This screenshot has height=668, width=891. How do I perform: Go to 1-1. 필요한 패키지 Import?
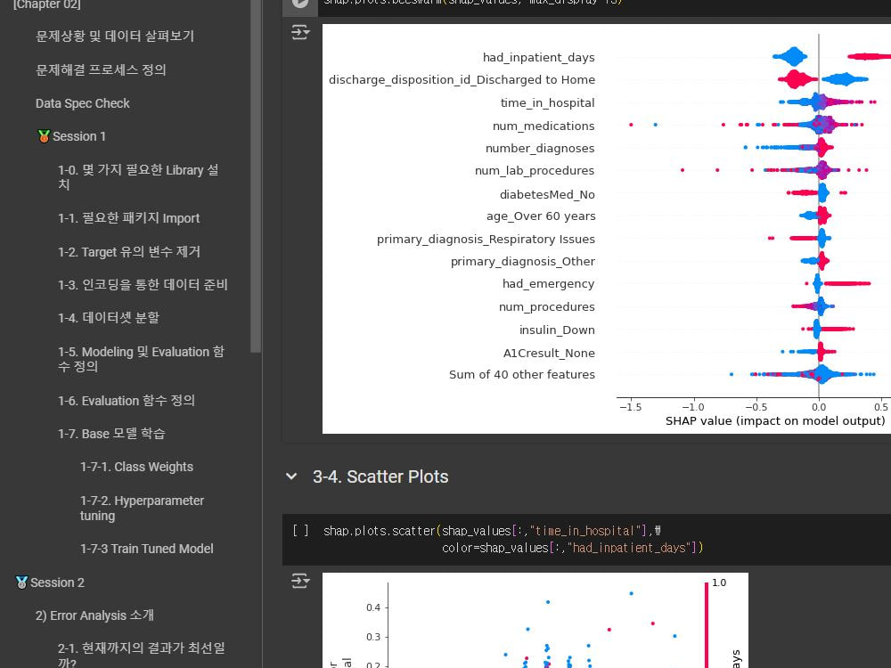coord(128,218)
